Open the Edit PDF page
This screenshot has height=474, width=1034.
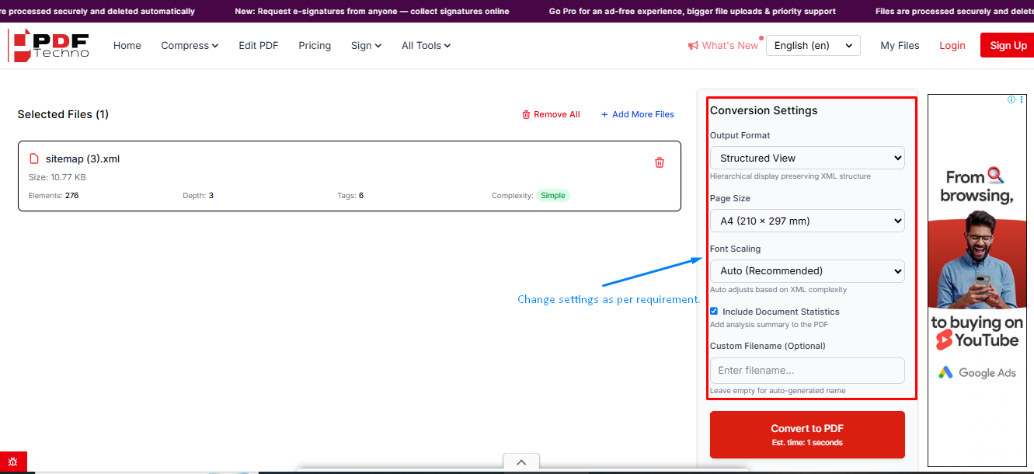pos(259,46)
